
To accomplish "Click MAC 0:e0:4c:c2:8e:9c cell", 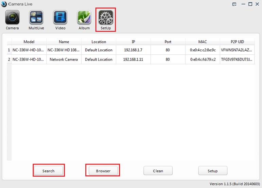I will (203, 50).
